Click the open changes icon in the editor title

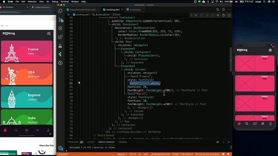pyautogui.click(x=218, y=10)
